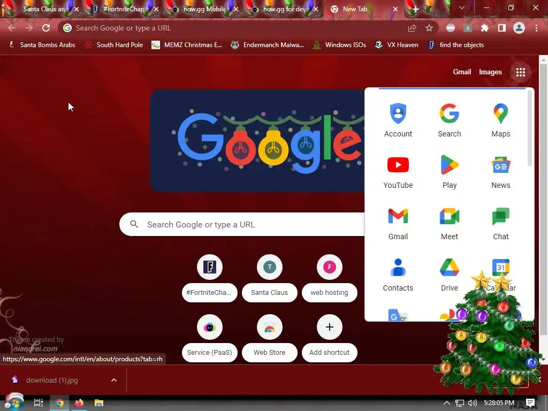Open the Windows Start button
The width and height of the screenshot is (548, 411).
[13, 402]
